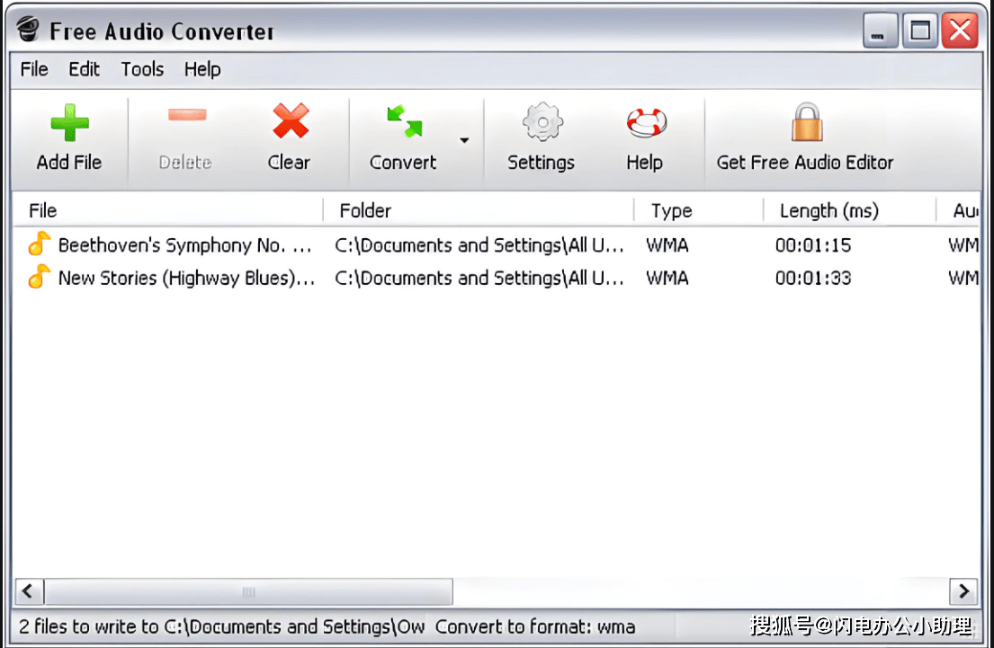The image size is (994, 648).
Task: Click the WMA type cell in the Beethoven row
Action: tap(667, 245)
